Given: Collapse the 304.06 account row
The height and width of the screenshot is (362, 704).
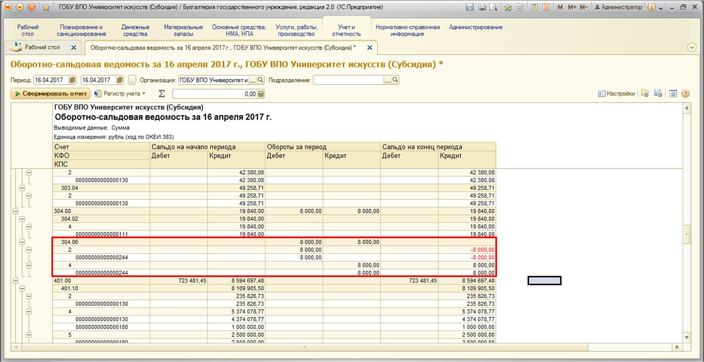Looking at the screenshot, I should tap(22, 242).
